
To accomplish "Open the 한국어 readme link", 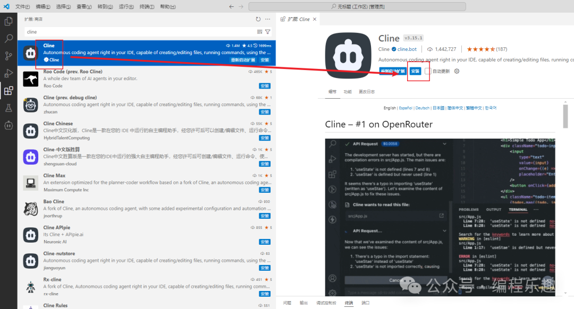I will [x=491, y=108].
